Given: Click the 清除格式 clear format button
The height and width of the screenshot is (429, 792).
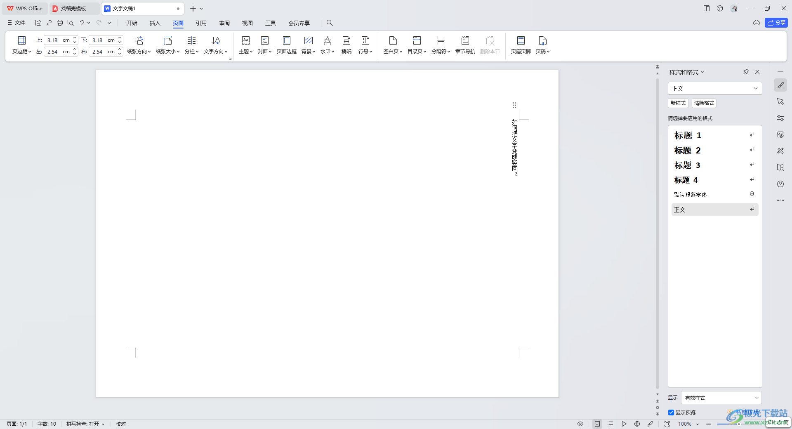Looking at the screenshot, I should [704, 103].
